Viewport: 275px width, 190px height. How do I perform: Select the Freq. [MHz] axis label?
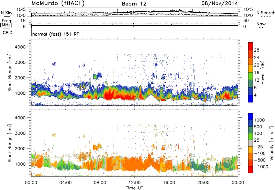point(7,23)
